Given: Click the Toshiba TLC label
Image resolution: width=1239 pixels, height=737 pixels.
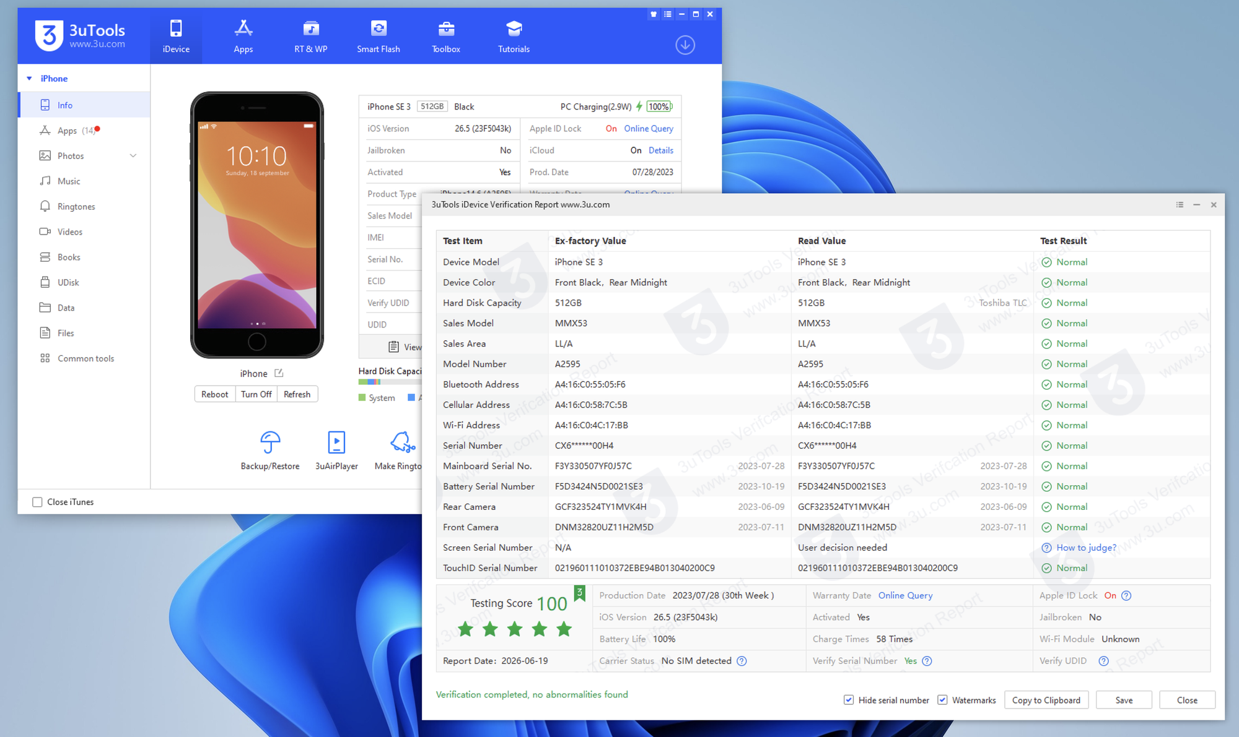Looking at the screenshot, I should (1002, 303).
